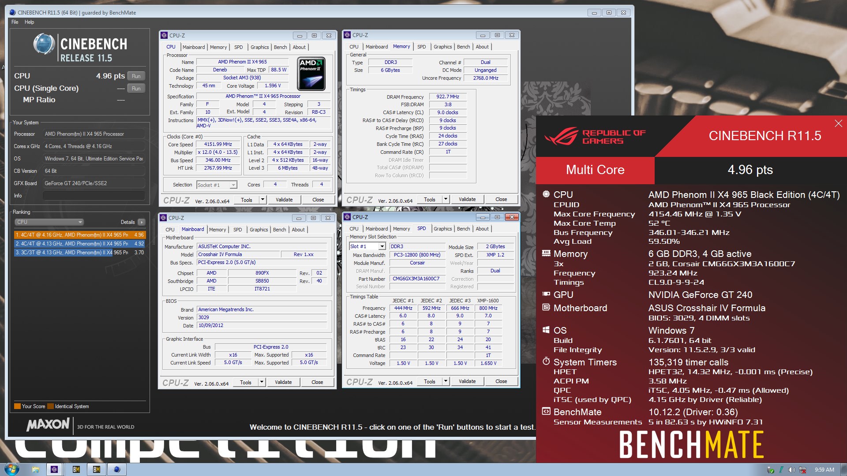Click the network tray icon
This screenshot has width=847, height=476.
pos(803,470)
